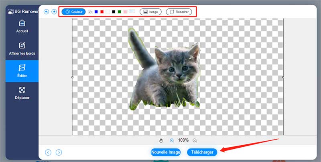Click the Couleur button
The height and width of the screenshot is (162, 321).
pos(73,12)
